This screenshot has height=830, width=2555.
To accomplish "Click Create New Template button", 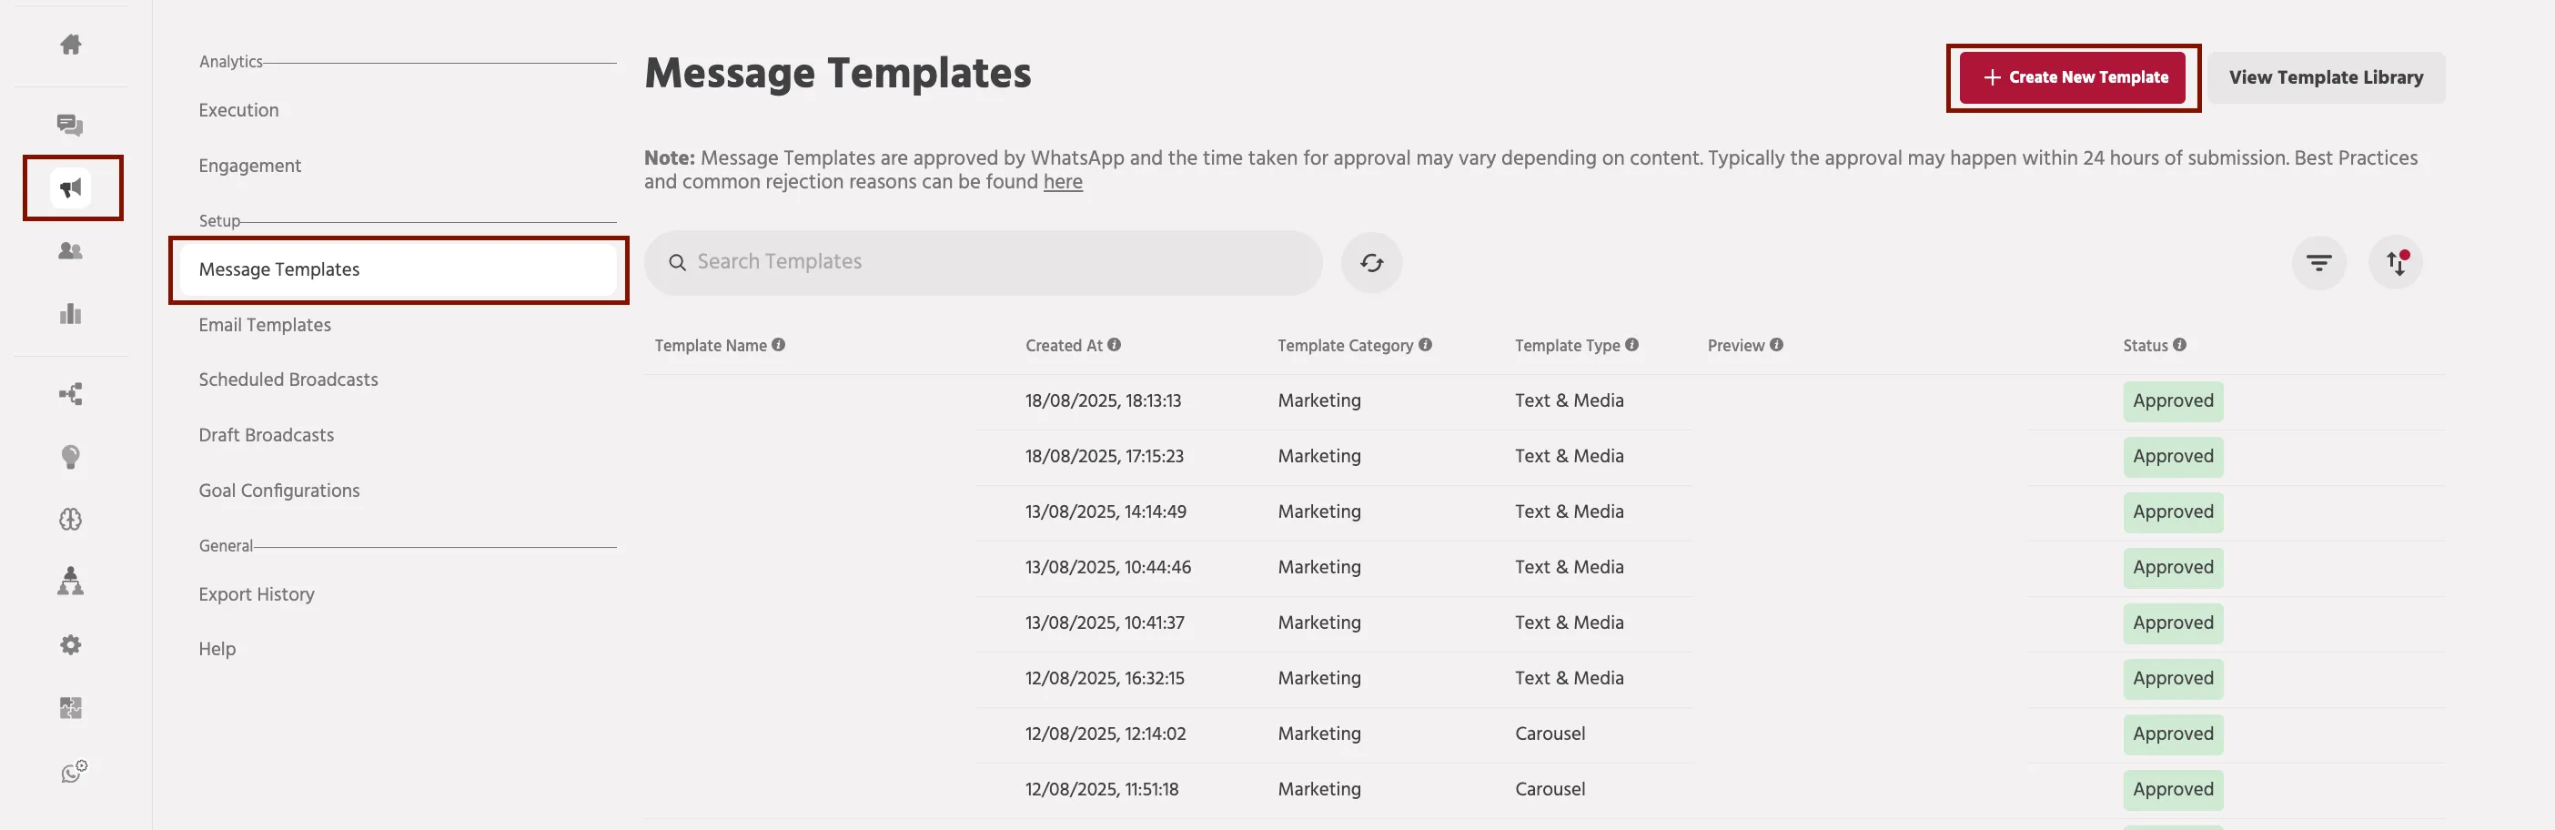I will [2073, 77].
